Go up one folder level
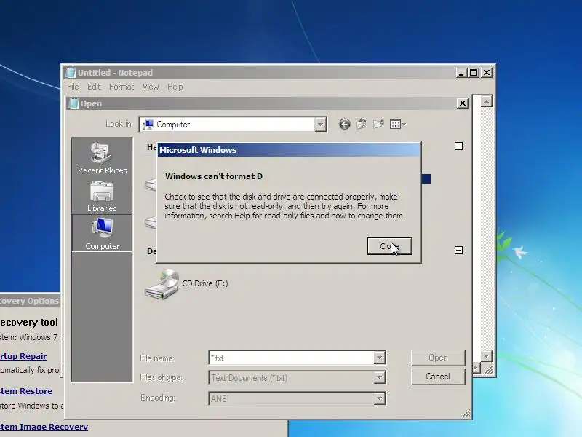This screenshot has width=582, height=437. [x=362, y=124]
